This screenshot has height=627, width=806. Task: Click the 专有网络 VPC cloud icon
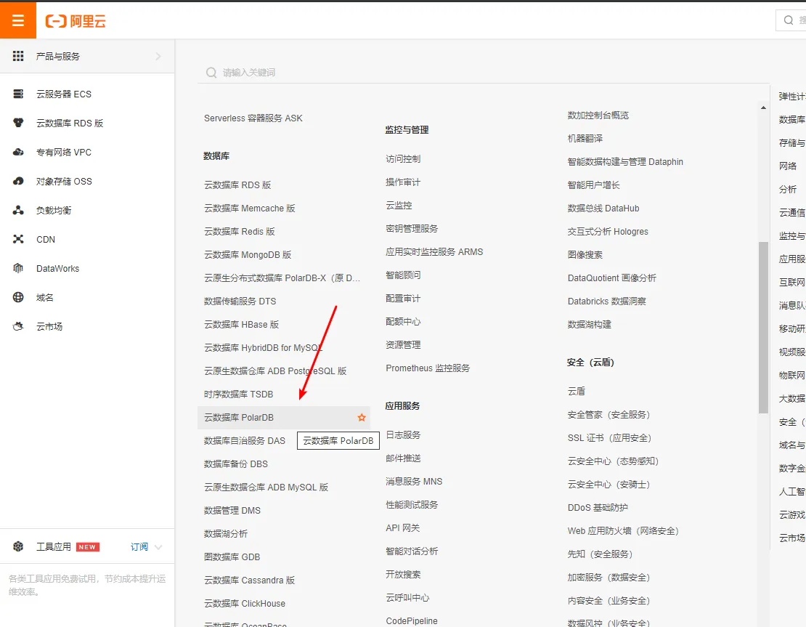[18, 153]
